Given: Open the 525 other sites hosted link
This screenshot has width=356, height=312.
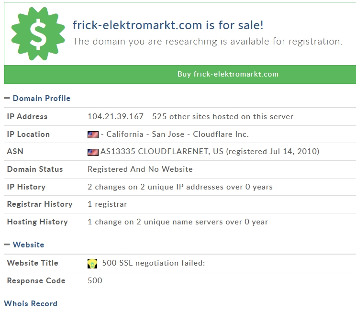Looking at the screenshot, I should [222, 116].
